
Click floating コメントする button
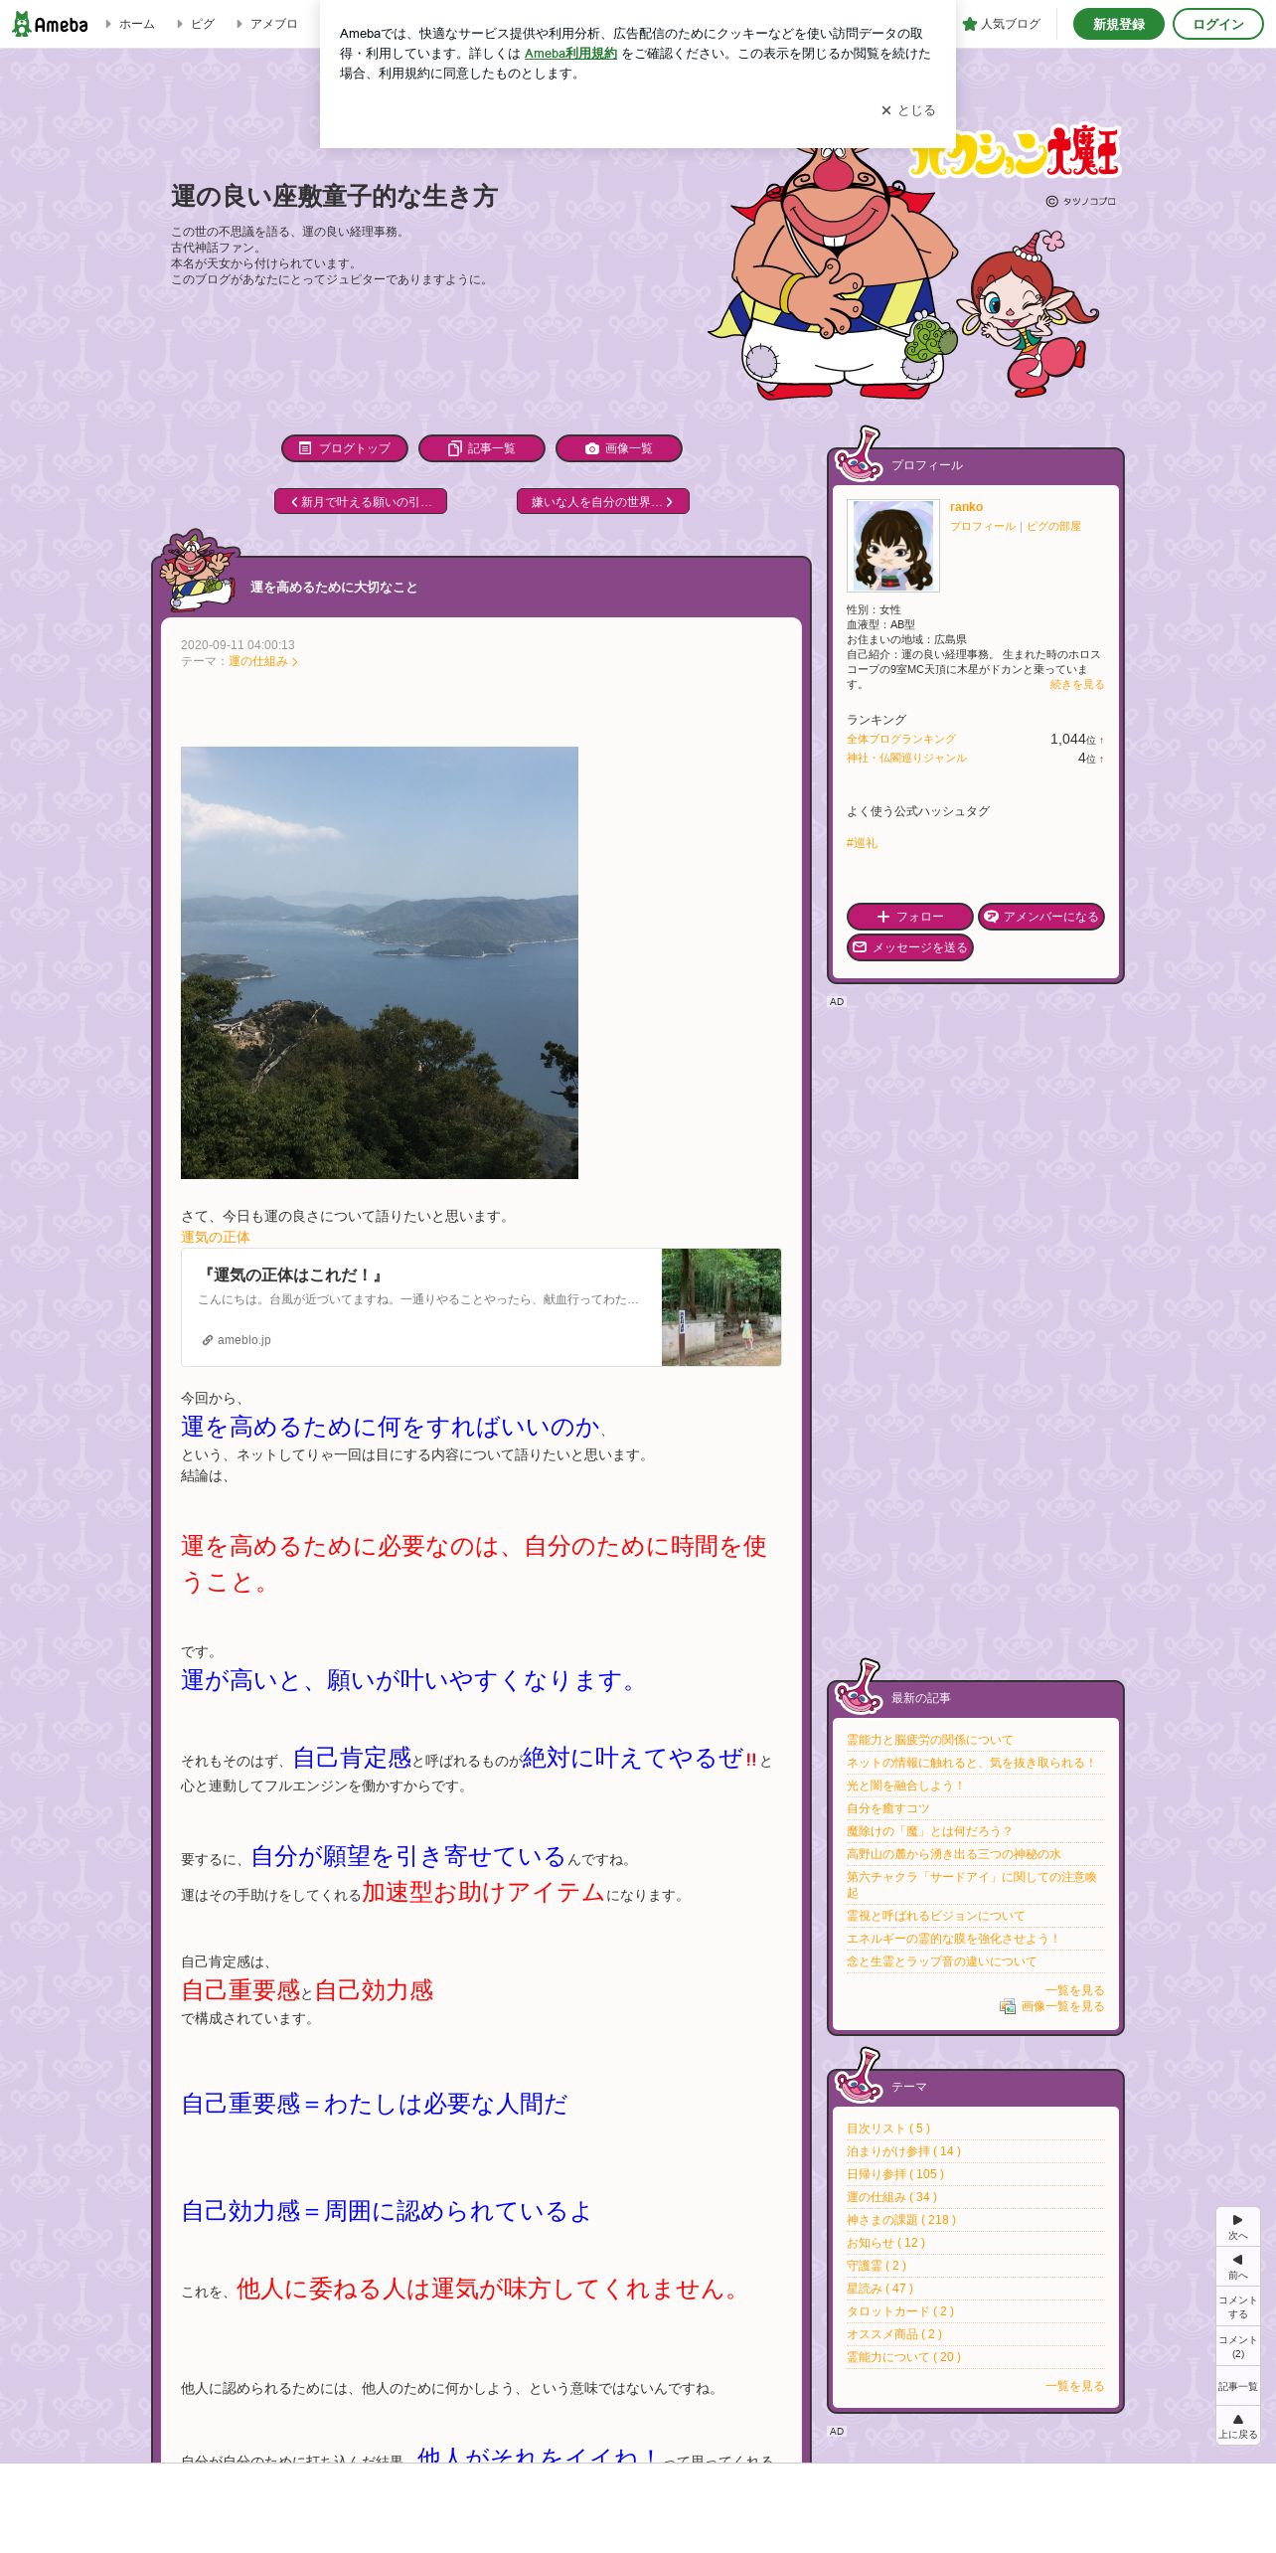click(x=1237, y=2306)
